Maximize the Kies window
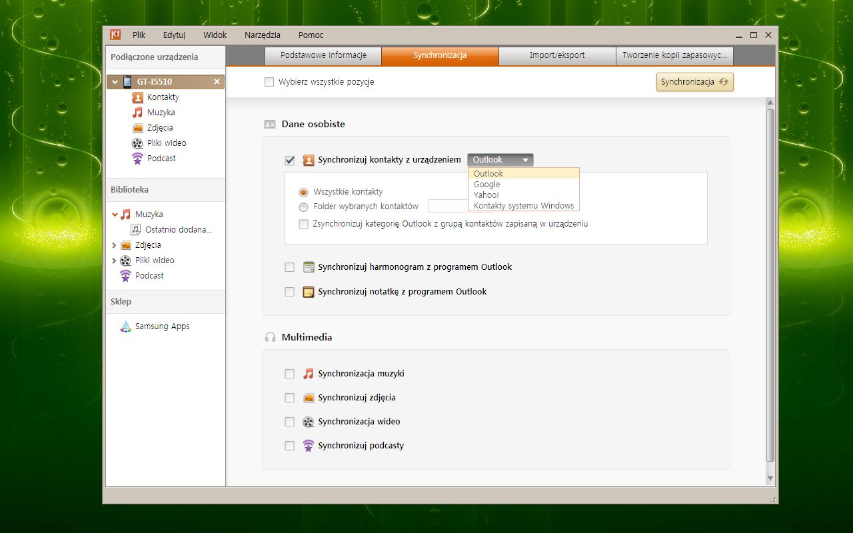The width and height of the screenshot is (853, 533). (754, 35)
